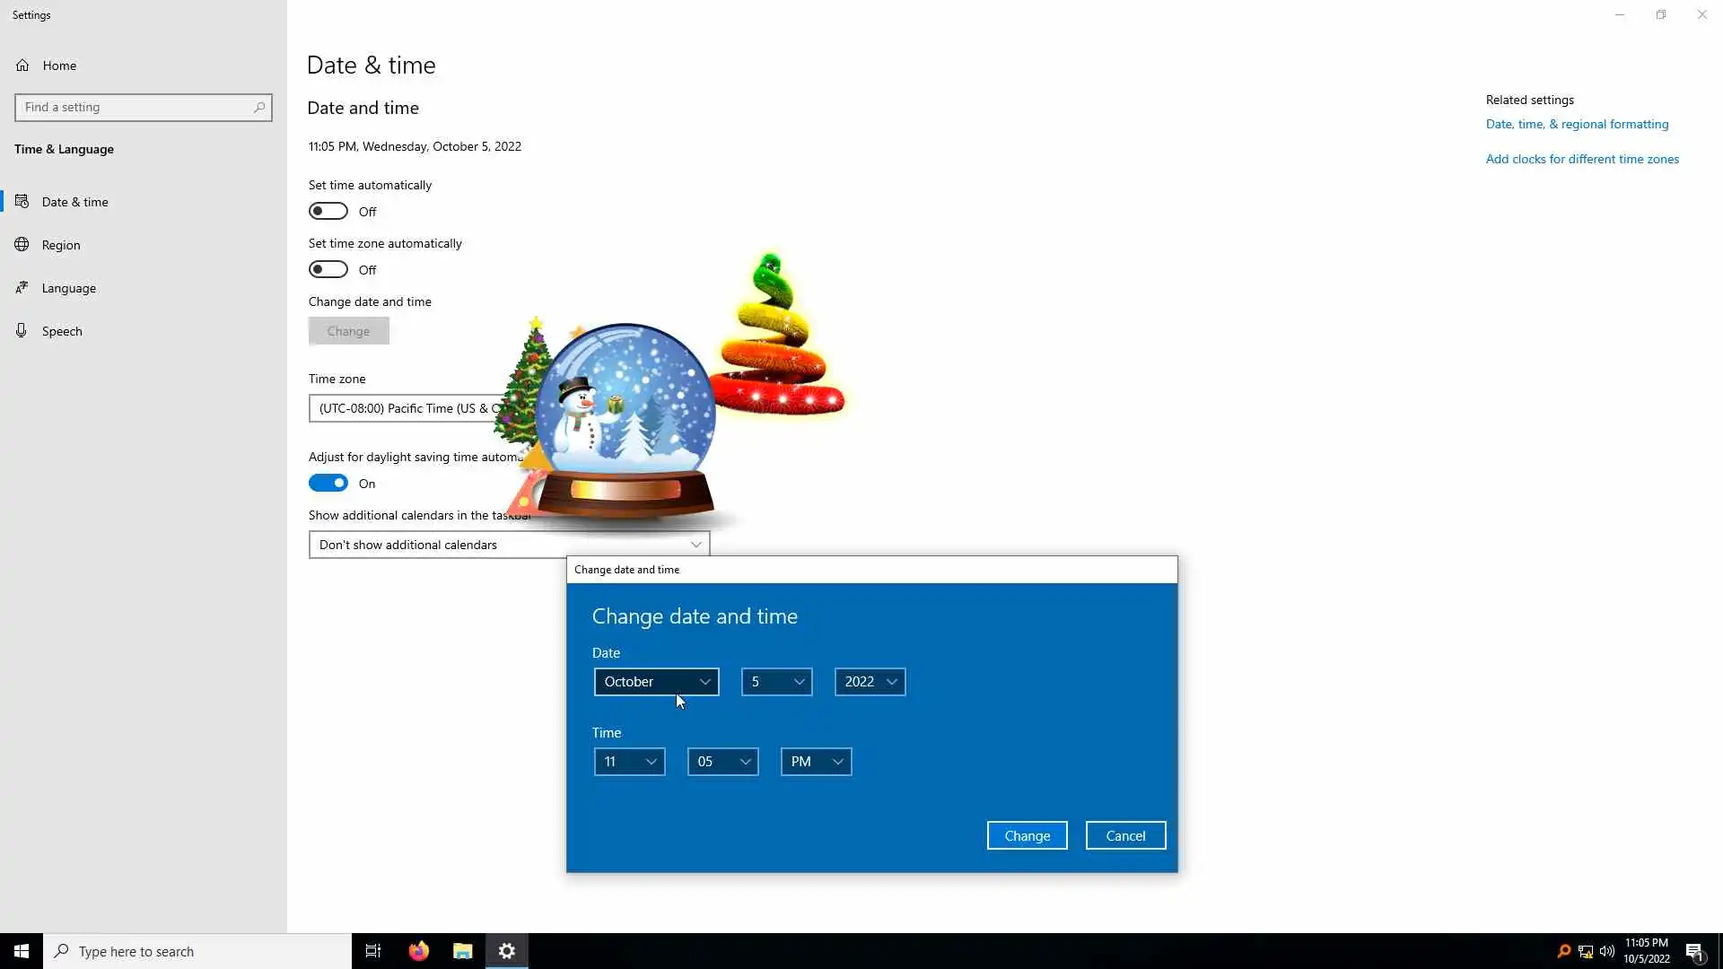Open Speech settings in sidebar

(x=62, y=331)
